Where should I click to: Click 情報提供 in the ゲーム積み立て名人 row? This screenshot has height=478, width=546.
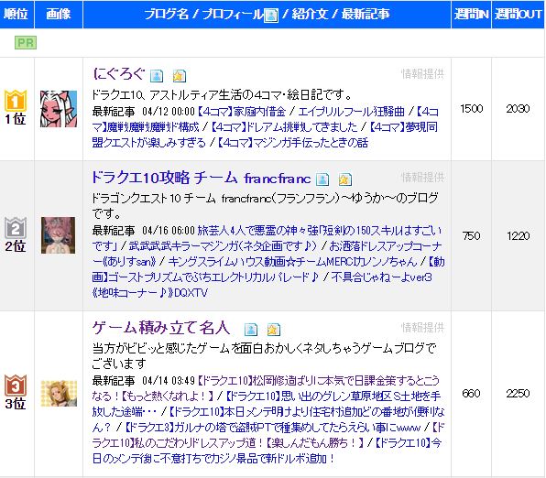tap(422, 327)
